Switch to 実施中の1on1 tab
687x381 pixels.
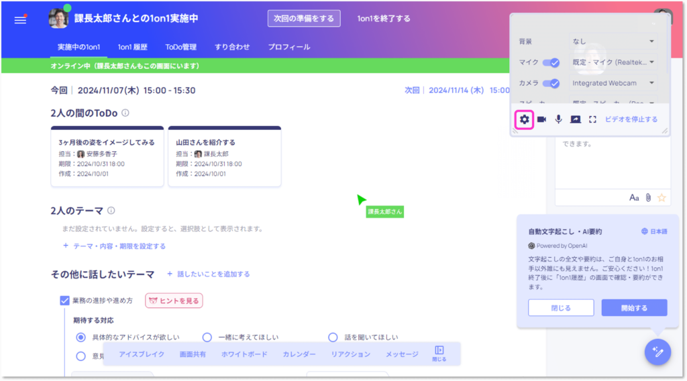pos(79,47)
